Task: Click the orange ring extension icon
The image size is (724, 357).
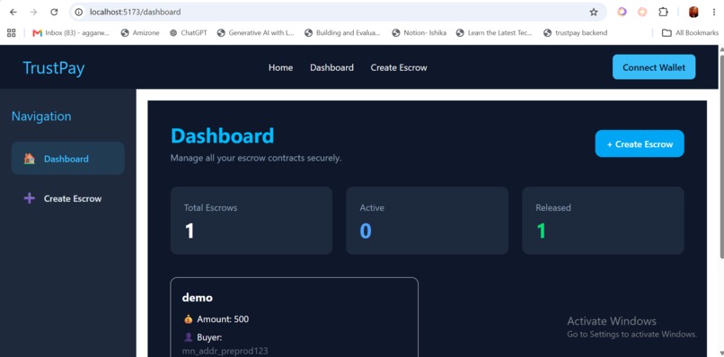Action: click(x=642, y=12)
